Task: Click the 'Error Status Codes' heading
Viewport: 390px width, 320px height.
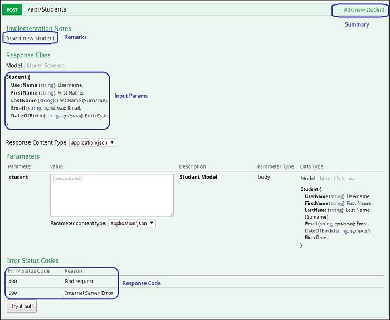Action: (x=32, y=260)
